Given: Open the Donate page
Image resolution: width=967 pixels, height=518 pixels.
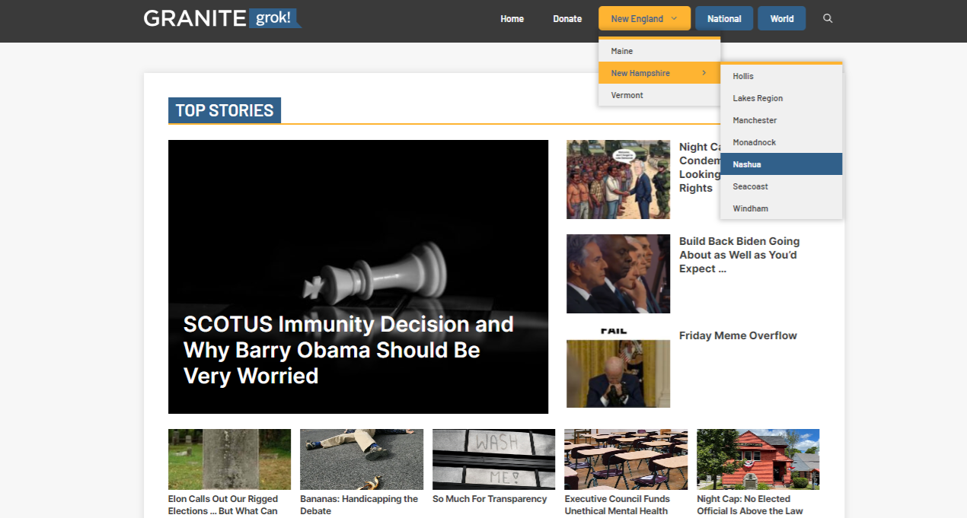Looking at the screenshot, I should click(567, 19).
